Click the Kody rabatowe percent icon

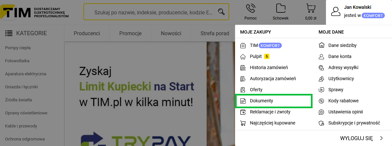tap(321, 101)
